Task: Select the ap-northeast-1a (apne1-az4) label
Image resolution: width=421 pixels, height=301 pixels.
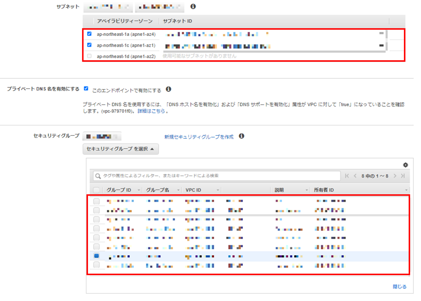Action: pyautogui.click(x=126, y=34)
